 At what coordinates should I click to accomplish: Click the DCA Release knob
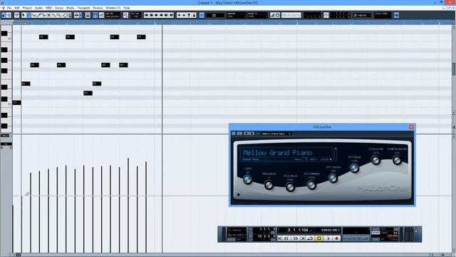[311, 185]
